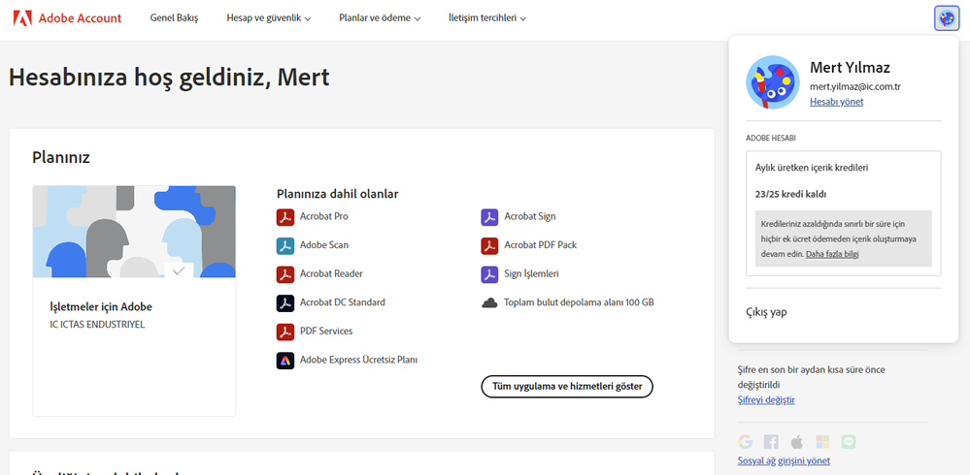This screenshot has width=970, height=475.
Task: Click the large Mert Yılmaz avatar picture
Action: [773, 82]
